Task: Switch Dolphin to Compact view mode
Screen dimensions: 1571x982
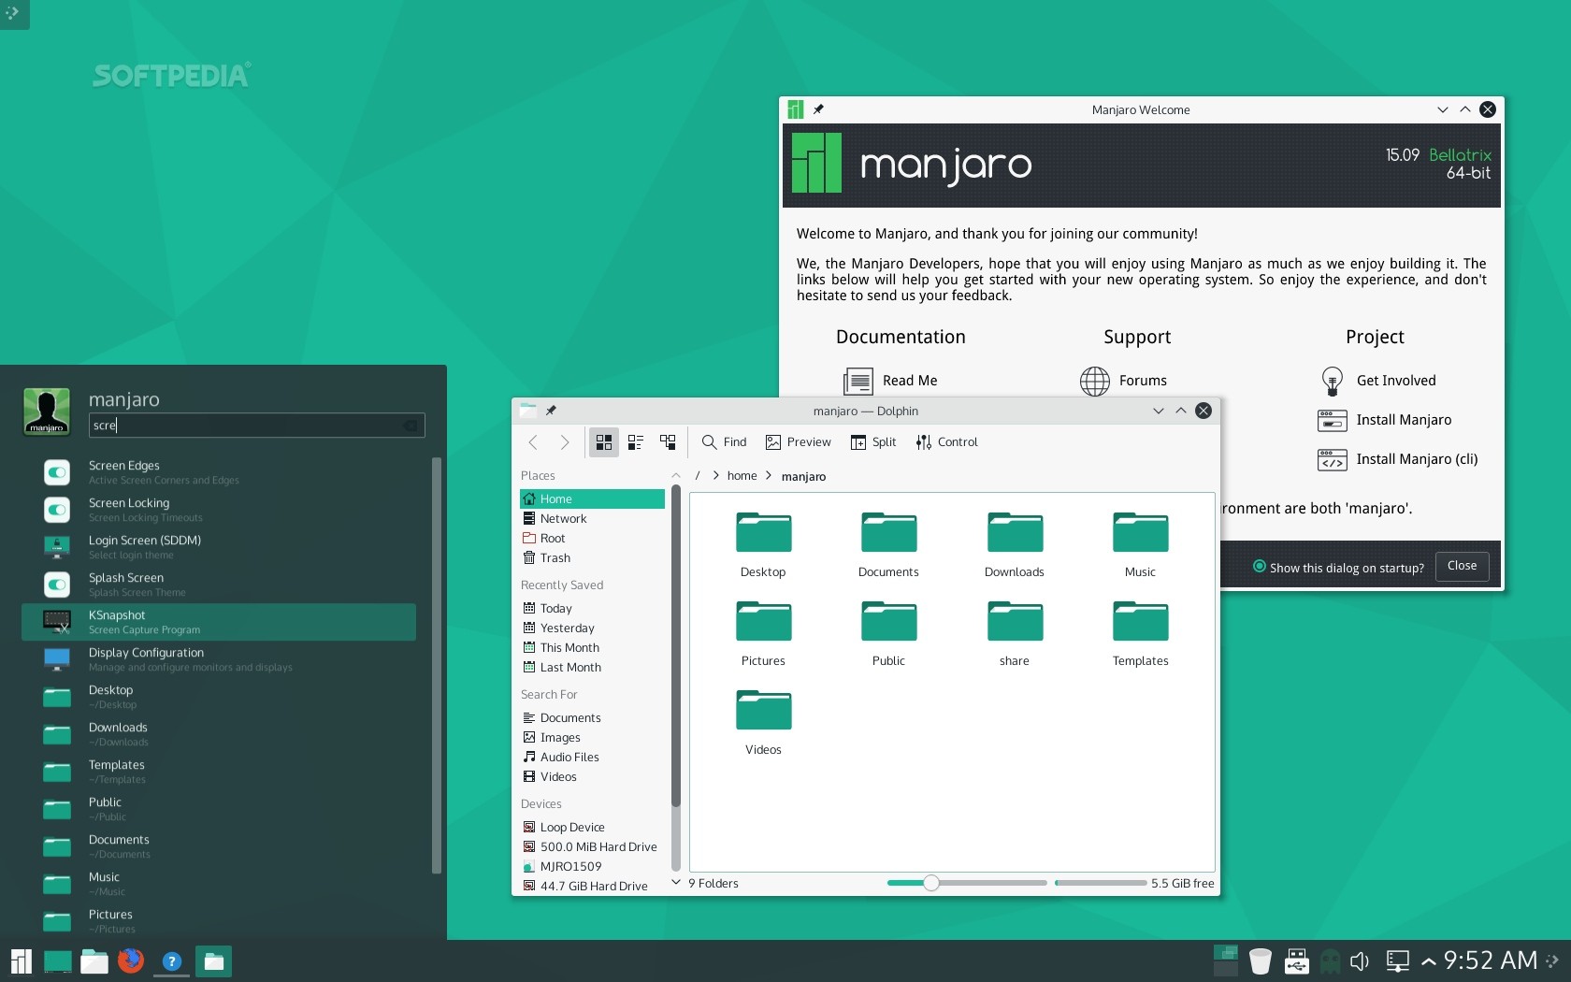Action: coord(636,442)
